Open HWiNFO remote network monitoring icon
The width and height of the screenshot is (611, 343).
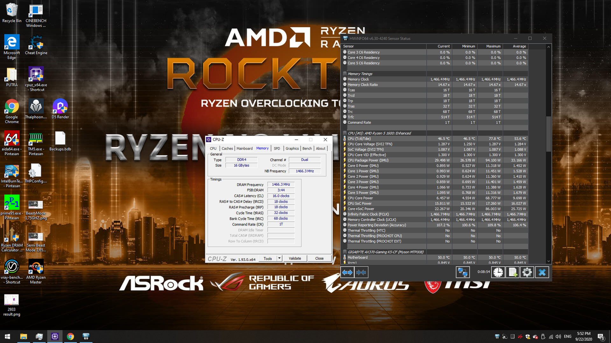(x=462, y=272)
